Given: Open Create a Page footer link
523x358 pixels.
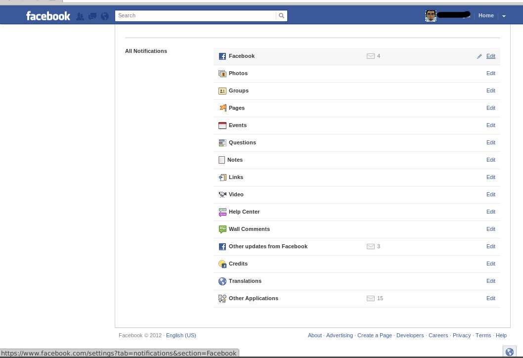Looking at the screenshot, I should 375,336.
